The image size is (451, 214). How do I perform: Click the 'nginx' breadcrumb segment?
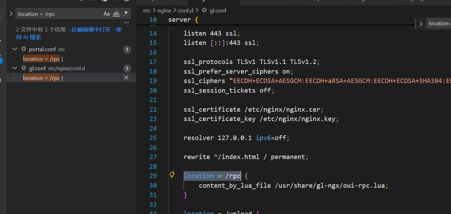(x=164, y=10)
